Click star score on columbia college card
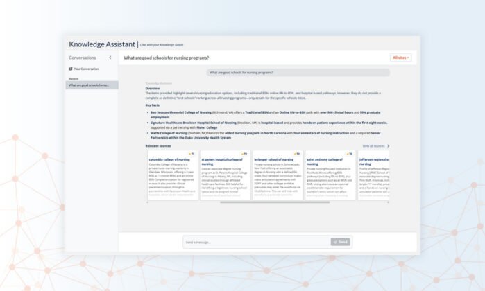The height and width of the screenshot is (291, 485). point(192,154)
